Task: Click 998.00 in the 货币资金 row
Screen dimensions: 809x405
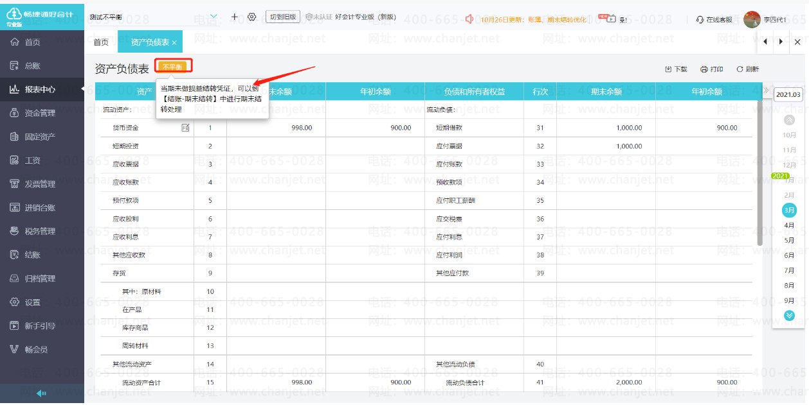Action: (301, 128)
